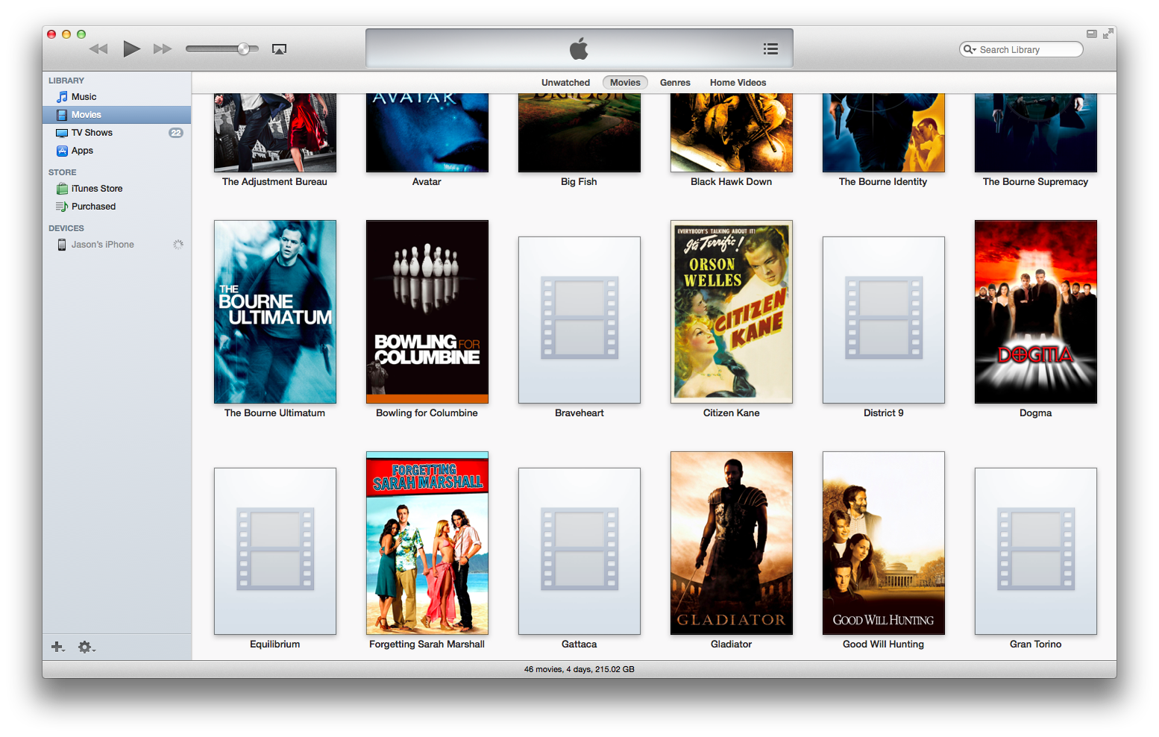Select the Gran Torino placeholder artwork

(x=1036, y=551)
